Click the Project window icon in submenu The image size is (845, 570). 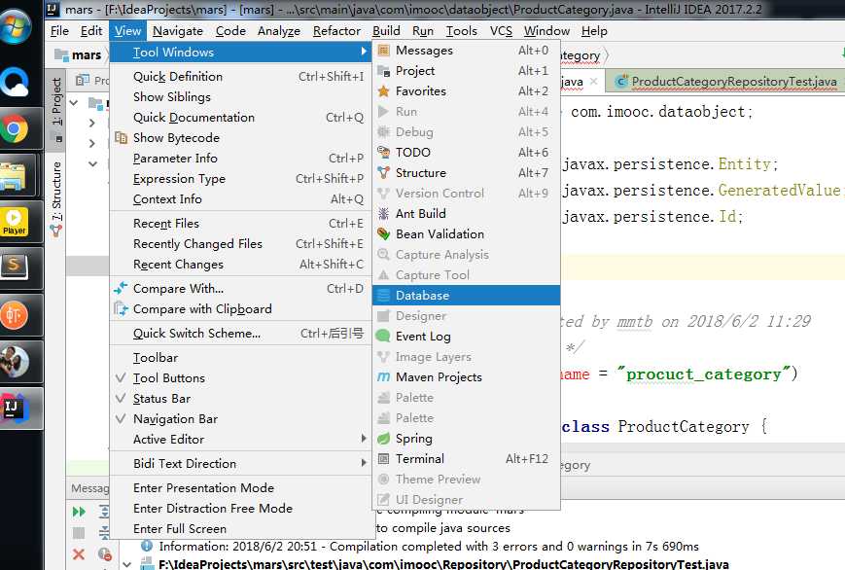(383, 71)
